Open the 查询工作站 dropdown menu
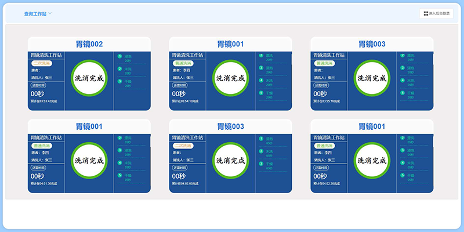This screenshot has height=232, width=464. (38, 13)
